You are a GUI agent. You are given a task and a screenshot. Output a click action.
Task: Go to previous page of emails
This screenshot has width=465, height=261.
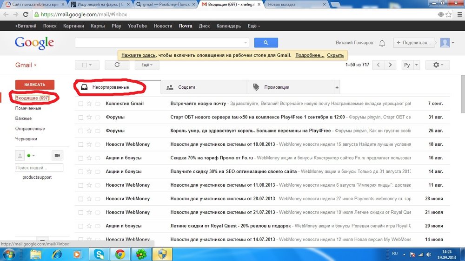[x=379, y=65]
